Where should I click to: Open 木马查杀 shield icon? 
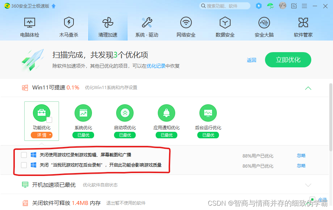(x=69, y=22)
